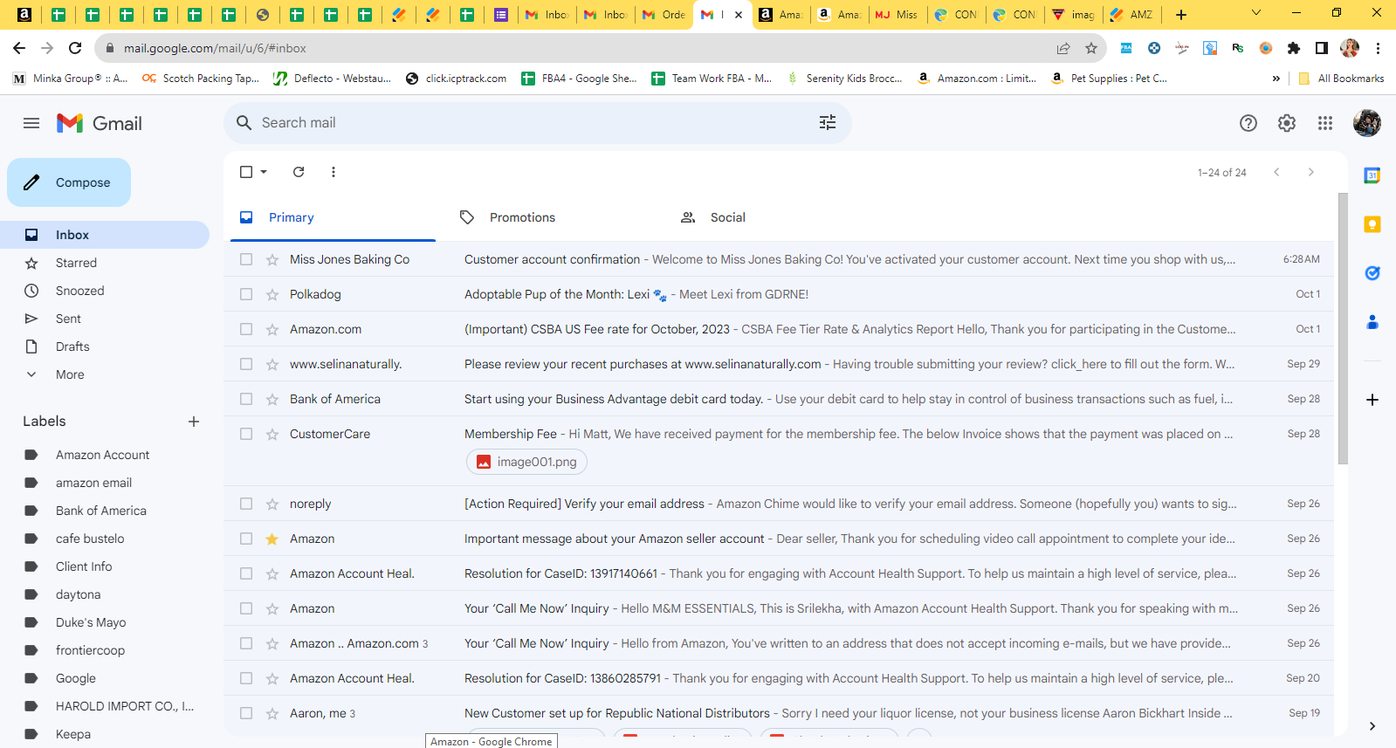
Task: Unstar the Amazon seller account email
Action: pyautogui.click(x=272, y=539)
